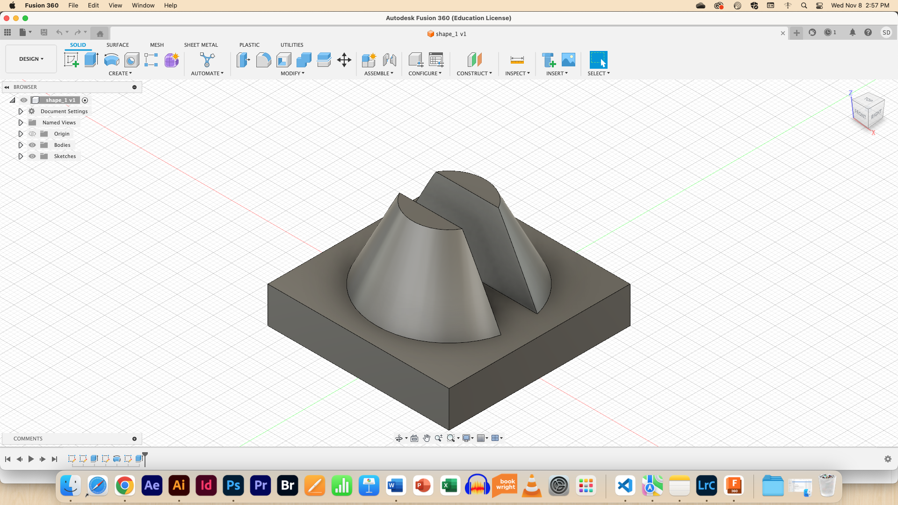Jump to timeline end
The image size is (898, 505).
(54, 459)
